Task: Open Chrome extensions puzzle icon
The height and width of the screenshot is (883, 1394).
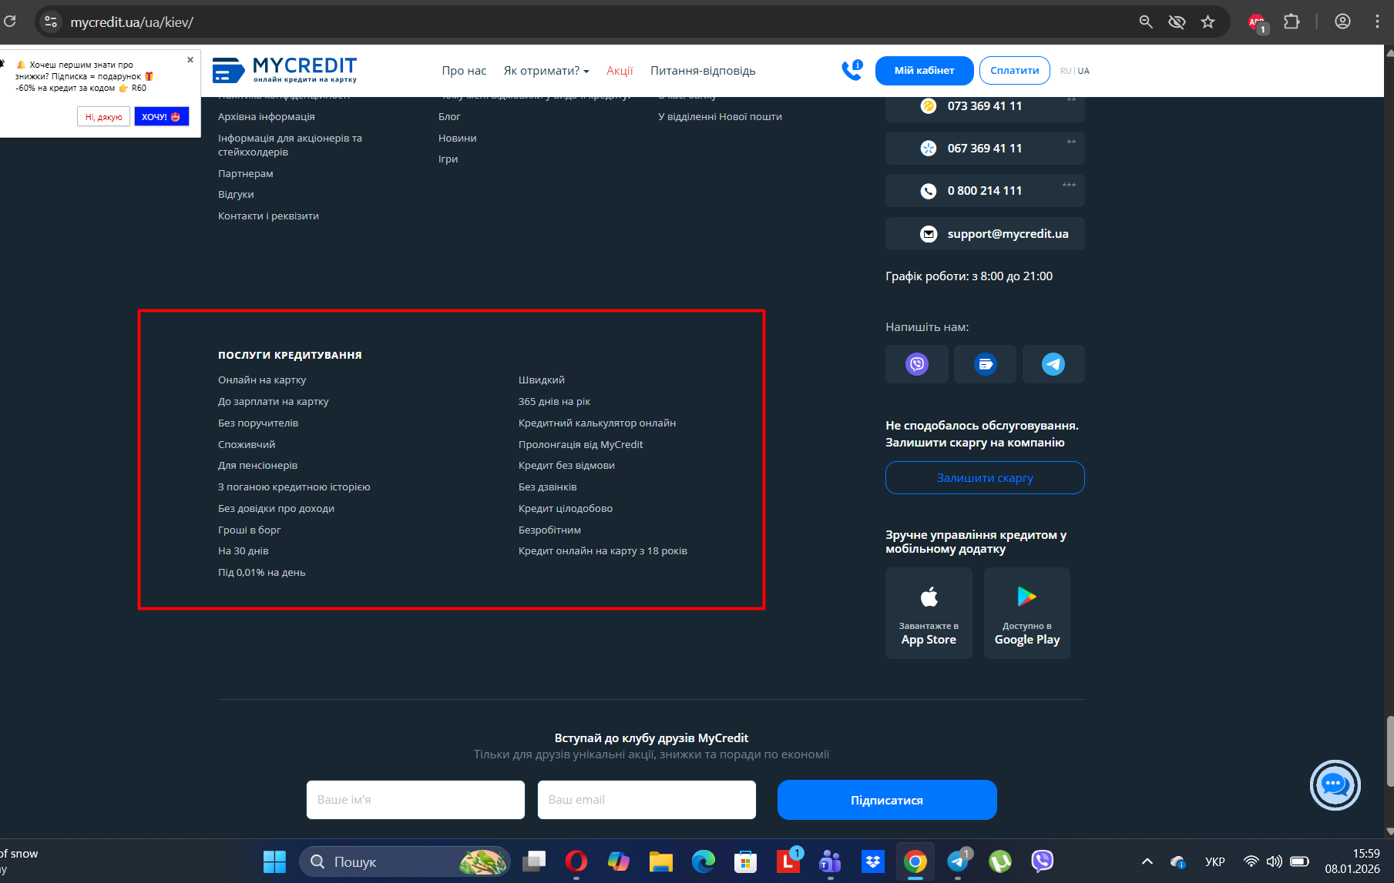Action: [x=1292, y=22]
